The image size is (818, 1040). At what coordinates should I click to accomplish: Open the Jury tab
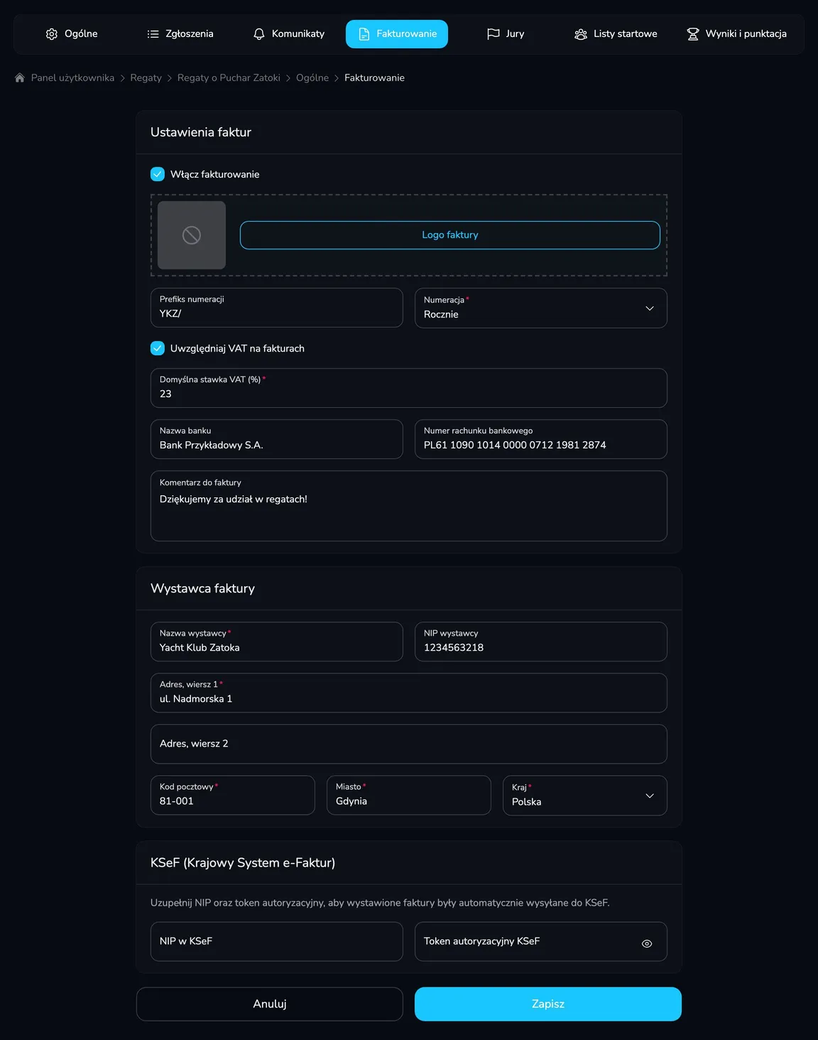pos(506,34)
